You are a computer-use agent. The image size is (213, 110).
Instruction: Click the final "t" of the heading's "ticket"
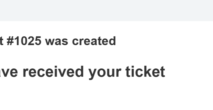click(x=163, y=71)
